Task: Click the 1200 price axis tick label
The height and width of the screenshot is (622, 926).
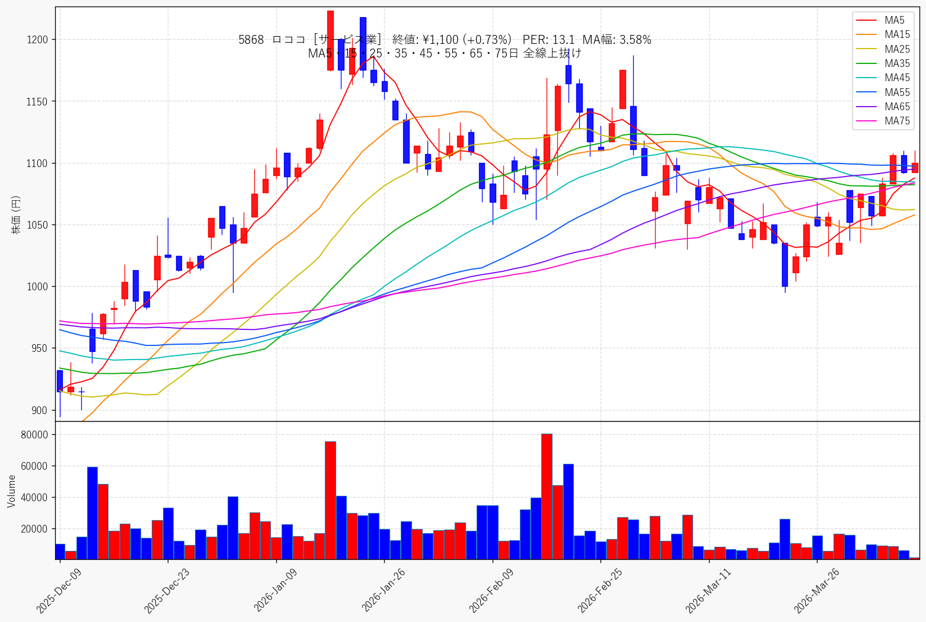Action: point(37,40)
